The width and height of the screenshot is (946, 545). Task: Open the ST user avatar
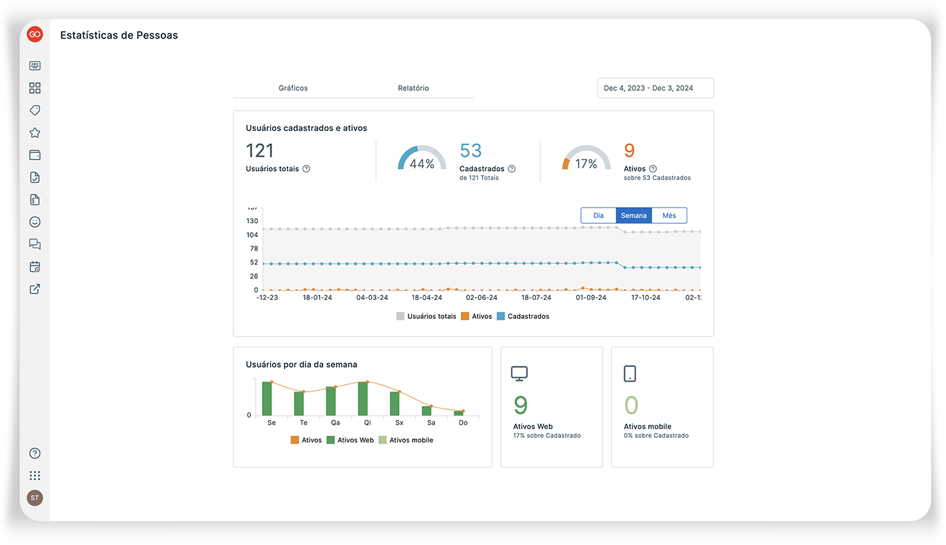[35, 497]
